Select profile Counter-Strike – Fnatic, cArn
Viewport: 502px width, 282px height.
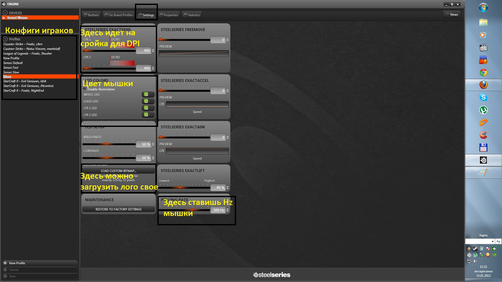pyautogui.click(x=23, y=44)
